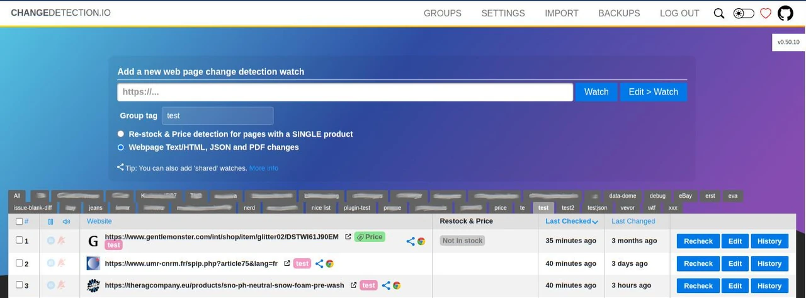The image size is (806, 298).
Task: Click the red heart sponsor icon
Action: pos(766,13)
